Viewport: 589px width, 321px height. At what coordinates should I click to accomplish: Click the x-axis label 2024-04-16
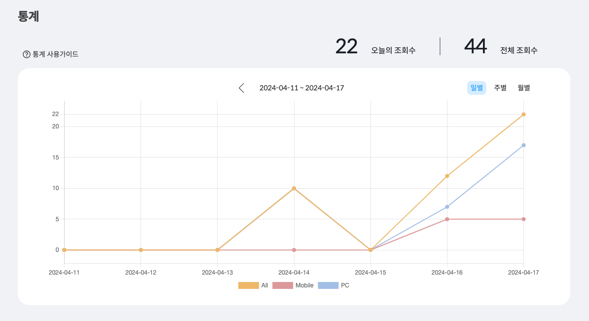447,273
